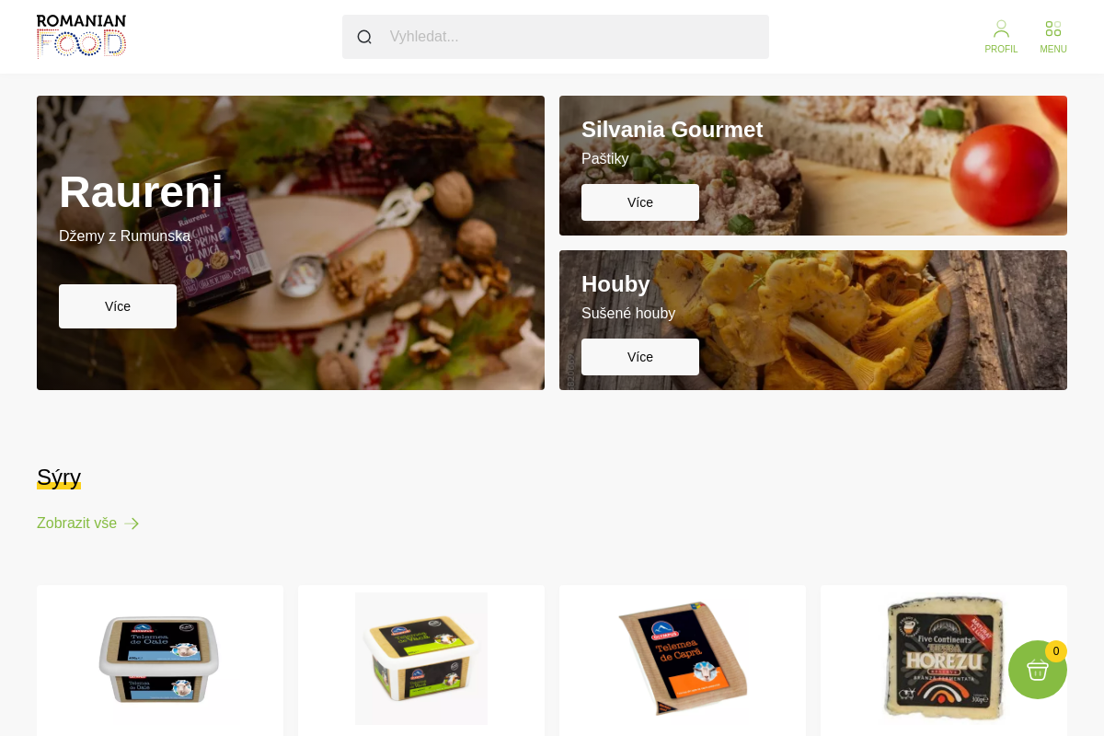Click the cart item count badge
This screenshot has width=1104, height=736.
pos(1056,651)
